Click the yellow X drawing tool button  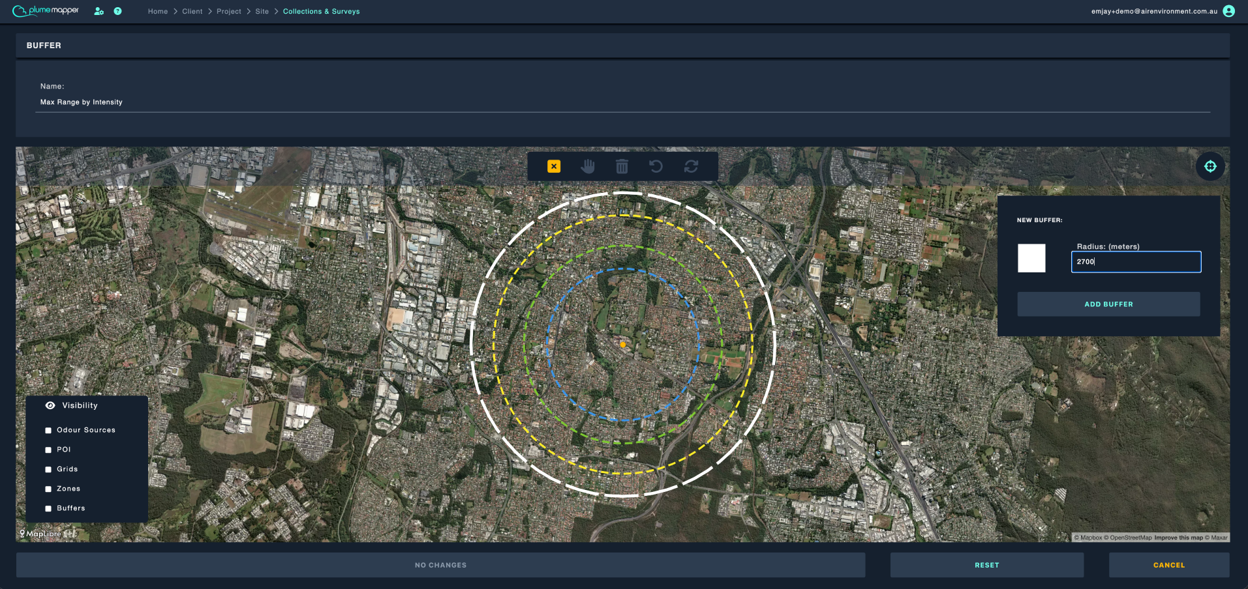click(554, 166)
